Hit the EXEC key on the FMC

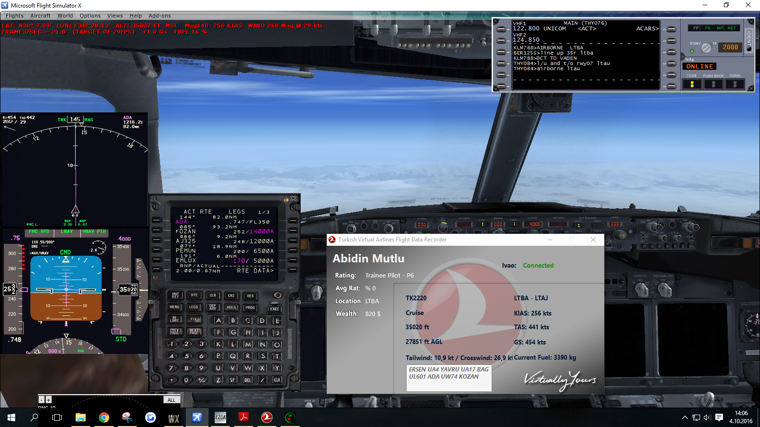tap(275, 309)
